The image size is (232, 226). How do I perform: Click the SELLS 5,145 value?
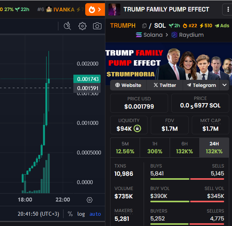[x=217, y=173]
